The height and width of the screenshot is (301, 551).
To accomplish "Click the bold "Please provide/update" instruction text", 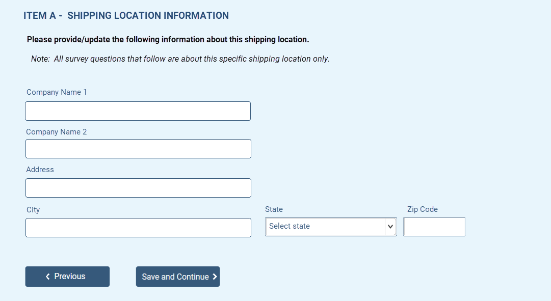I will tap(168, 40).
